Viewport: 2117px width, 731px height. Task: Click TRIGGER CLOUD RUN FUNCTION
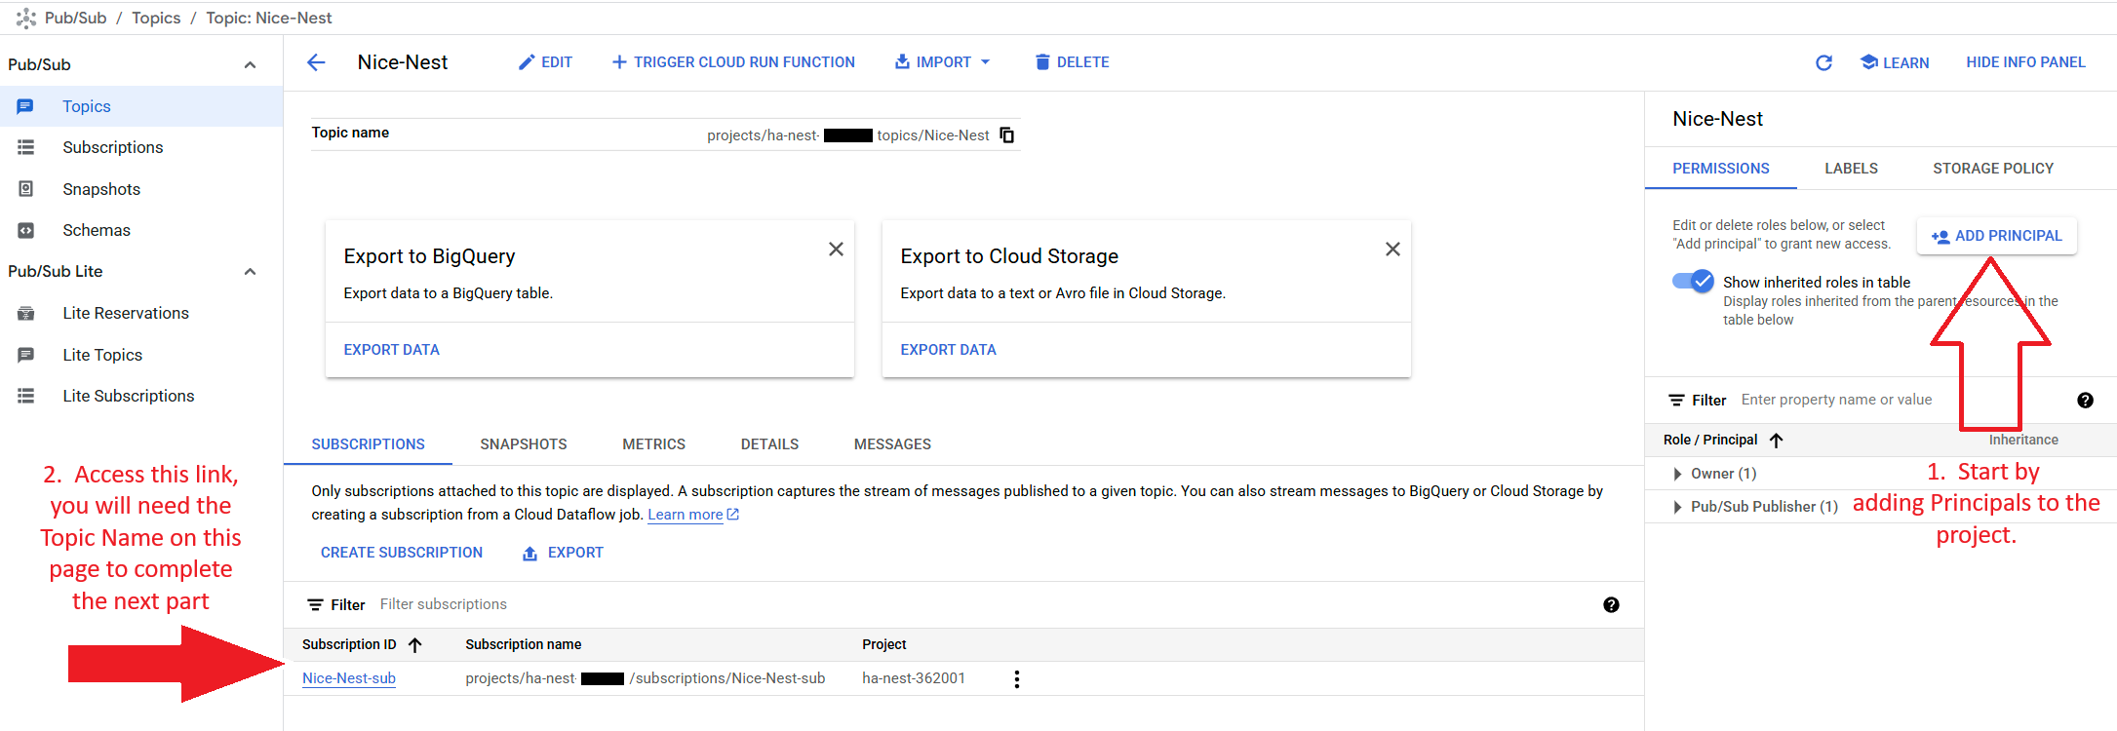pos(733,62)
